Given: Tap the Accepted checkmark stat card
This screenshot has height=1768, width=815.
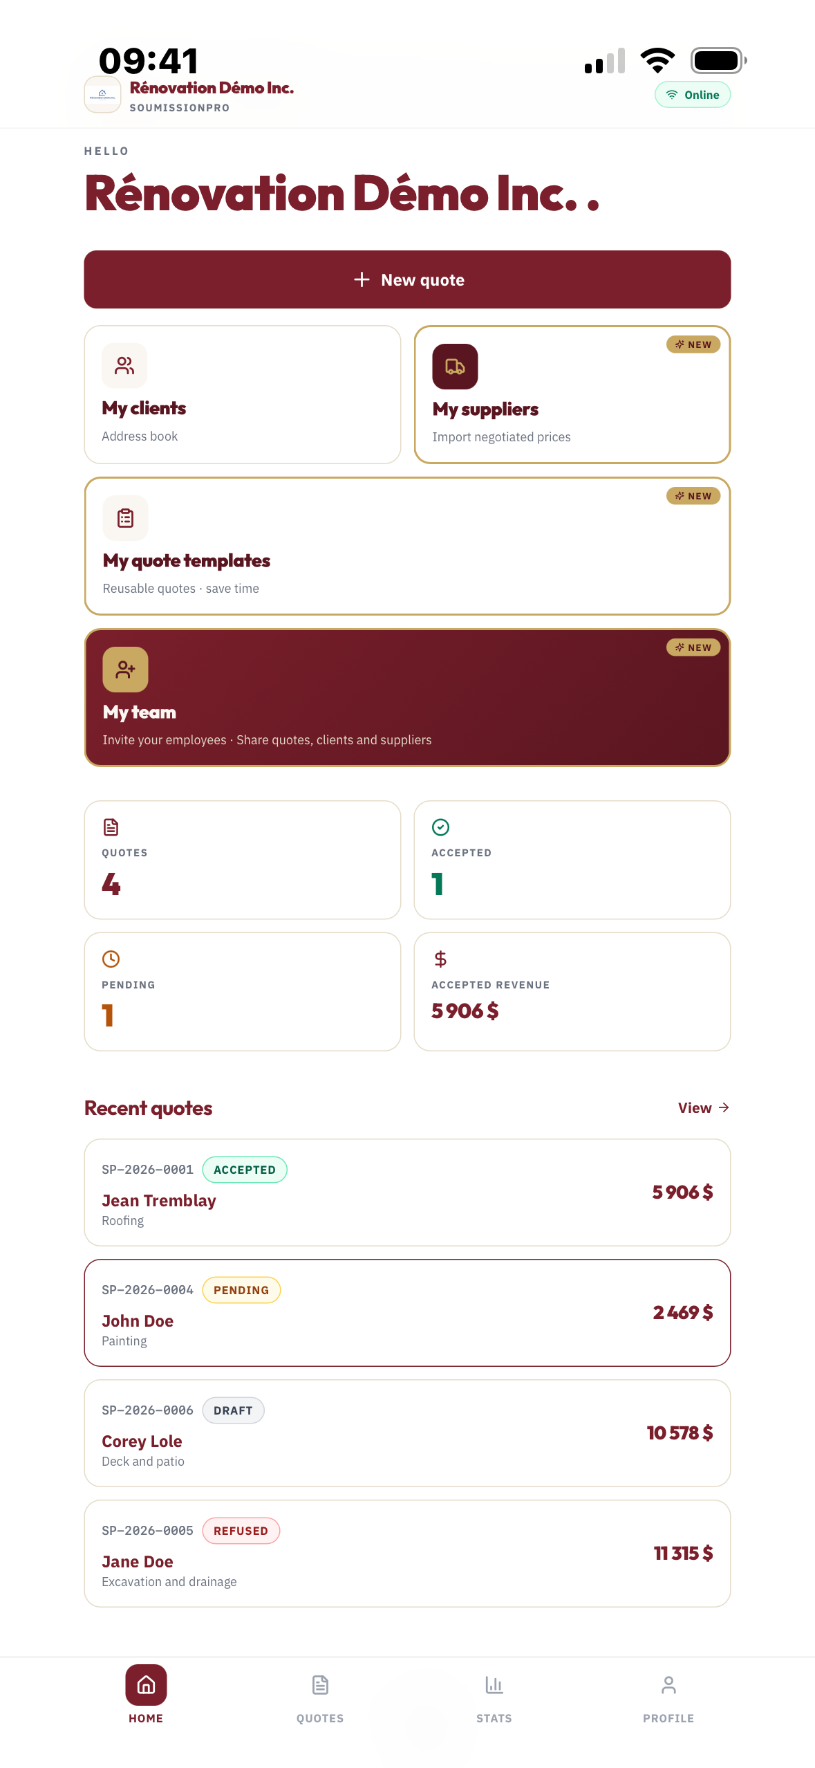Looking at the screenshot, I should [572, 860].
